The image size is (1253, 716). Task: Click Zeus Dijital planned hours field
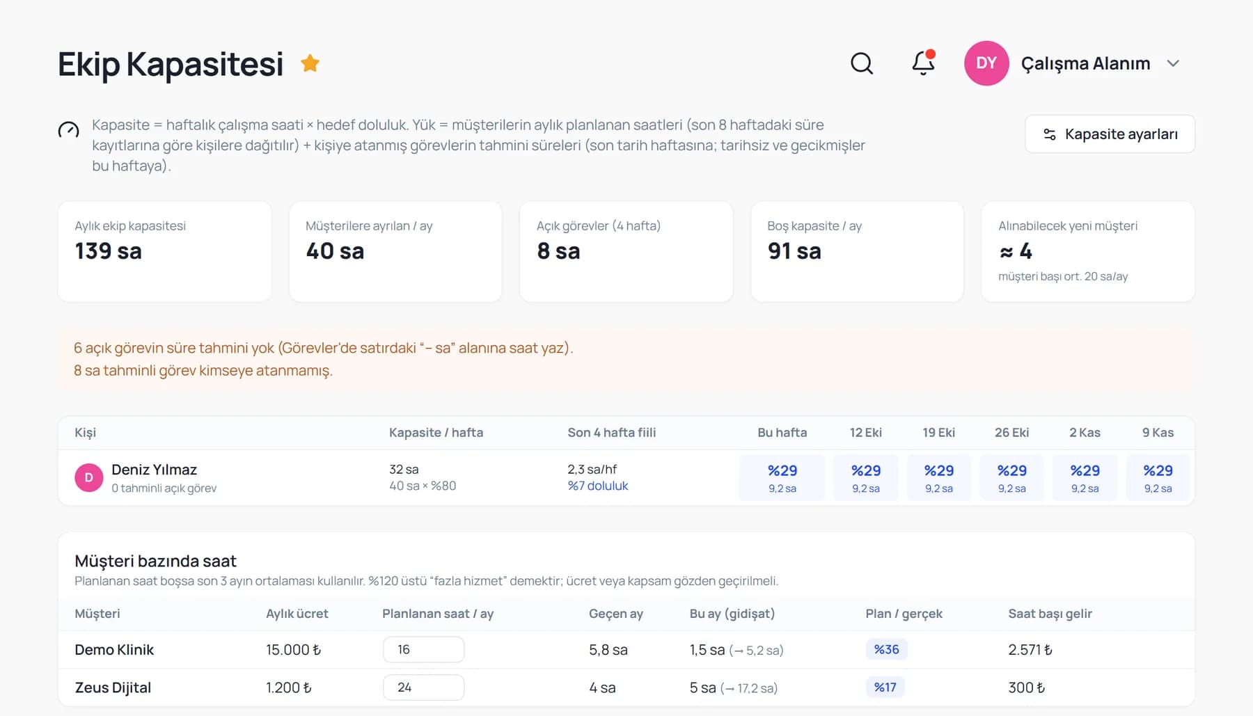tap(423, 687)
